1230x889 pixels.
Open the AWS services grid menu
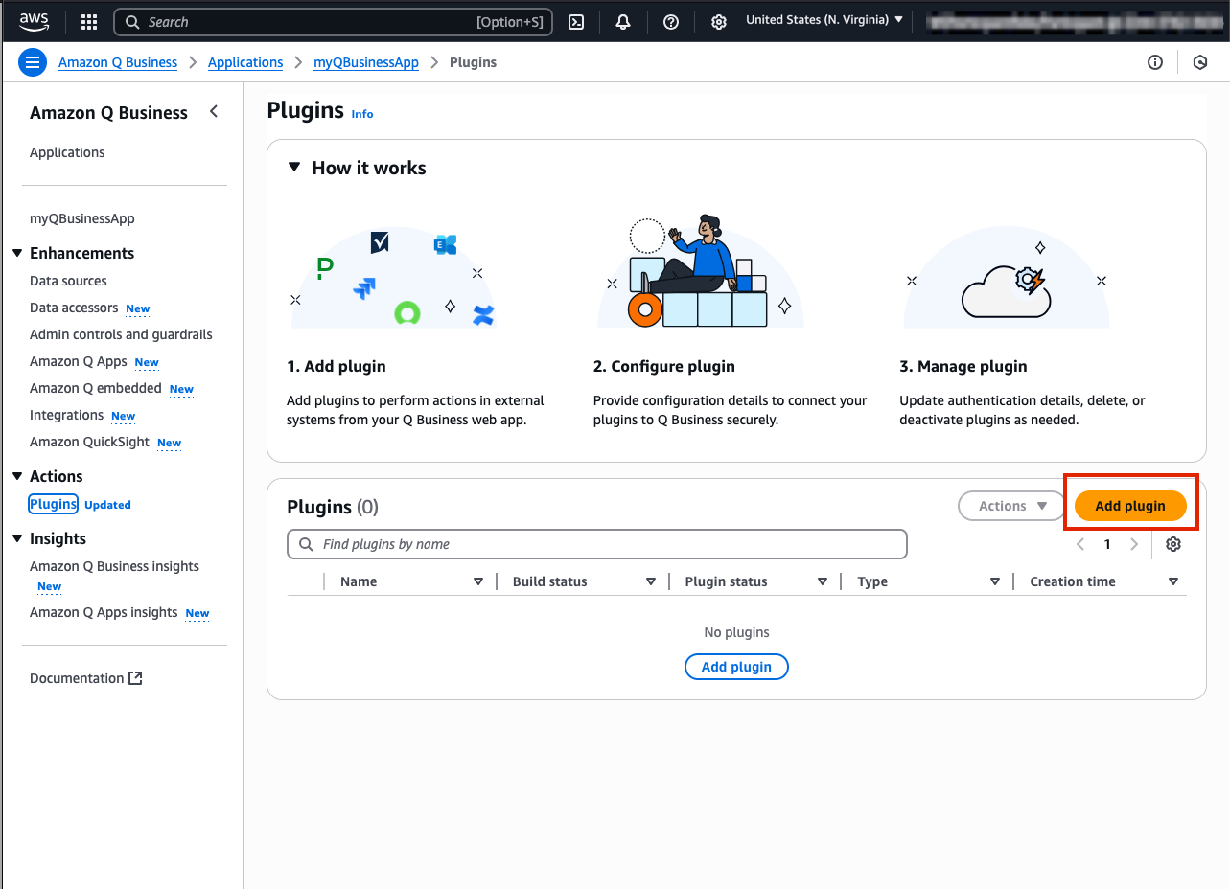pos(89,22)
